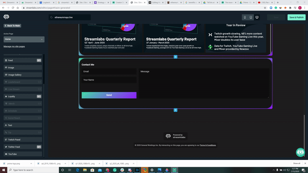Select the disabled Schedule widget
The width and height of the screenshot is (308, 173).
pyautogui.click(x=23, y=111)
